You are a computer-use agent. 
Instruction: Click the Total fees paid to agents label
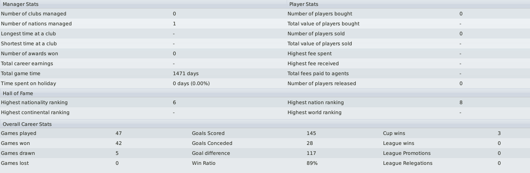point(318,73)
